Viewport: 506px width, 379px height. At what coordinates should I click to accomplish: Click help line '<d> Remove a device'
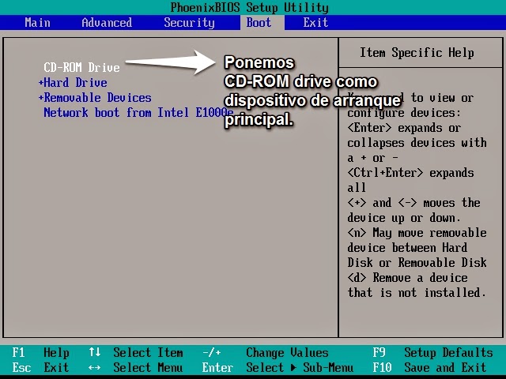(x=407, y=277)
